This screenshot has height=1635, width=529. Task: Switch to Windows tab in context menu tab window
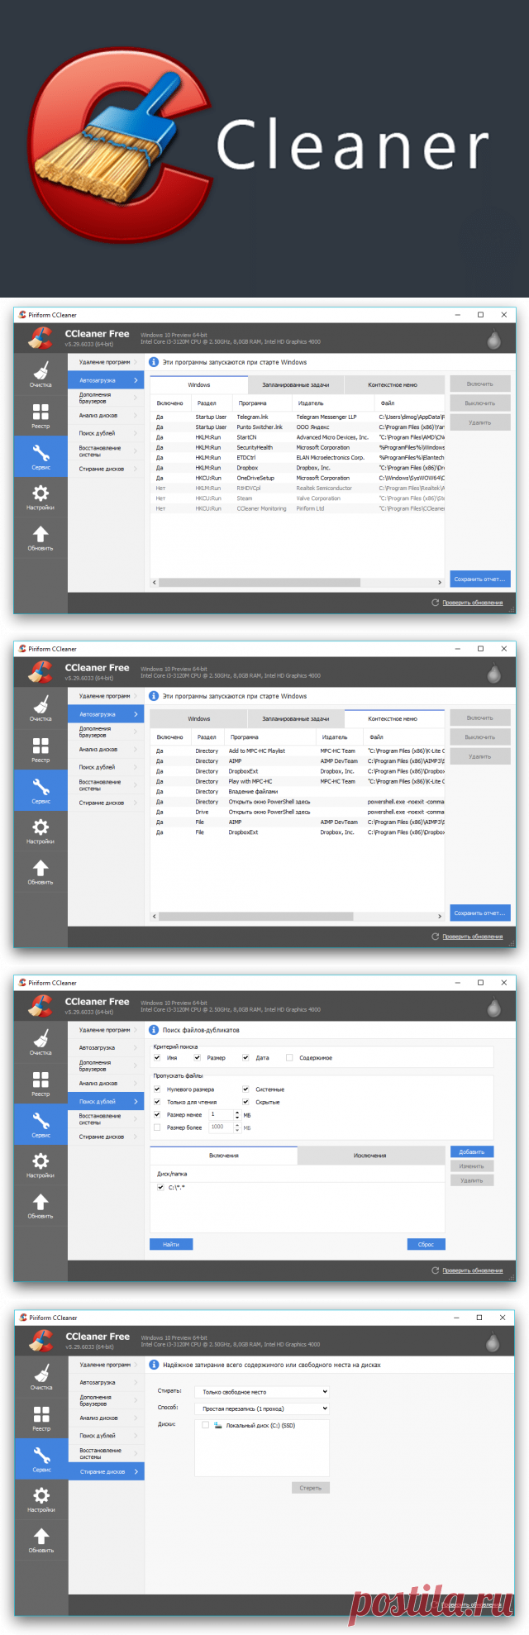point(198,718)
